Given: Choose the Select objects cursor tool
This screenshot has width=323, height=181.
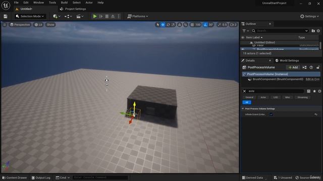Looking at the screenshot, I should (x=158, y=25).
